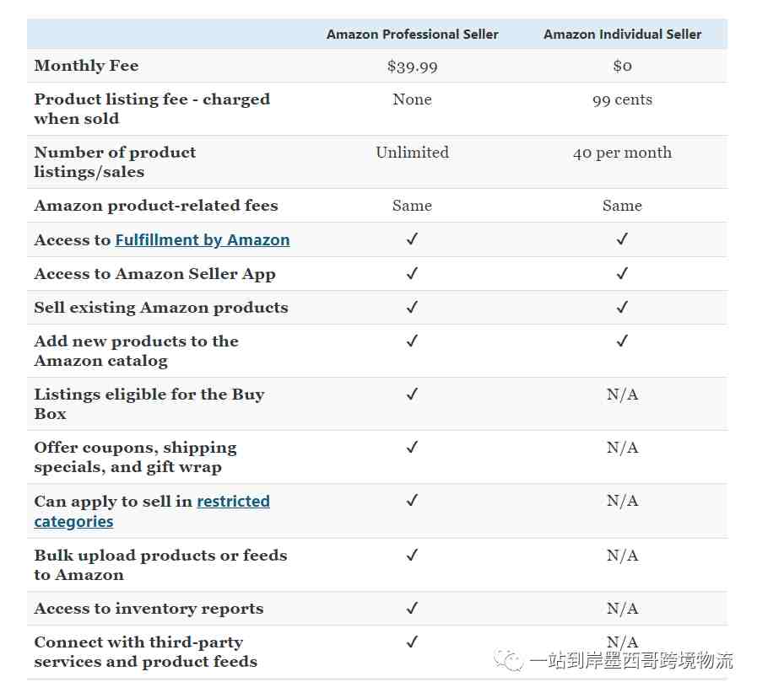757x693 pixels.
Task: Click the Unlimited listings value
Action: pyautogui.click(x=413, y=153)
